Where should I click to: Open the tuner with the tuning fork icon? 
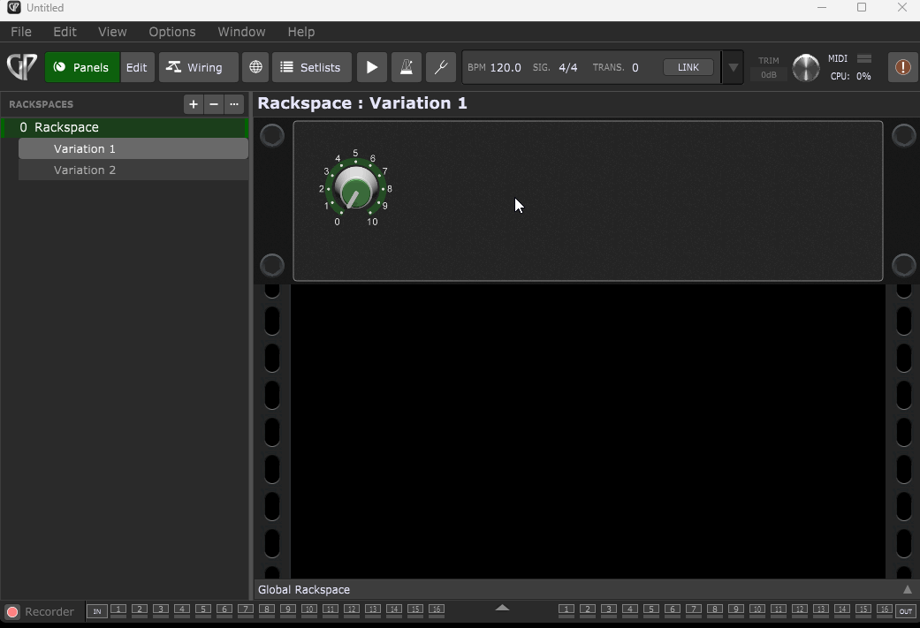coord(440,67)
